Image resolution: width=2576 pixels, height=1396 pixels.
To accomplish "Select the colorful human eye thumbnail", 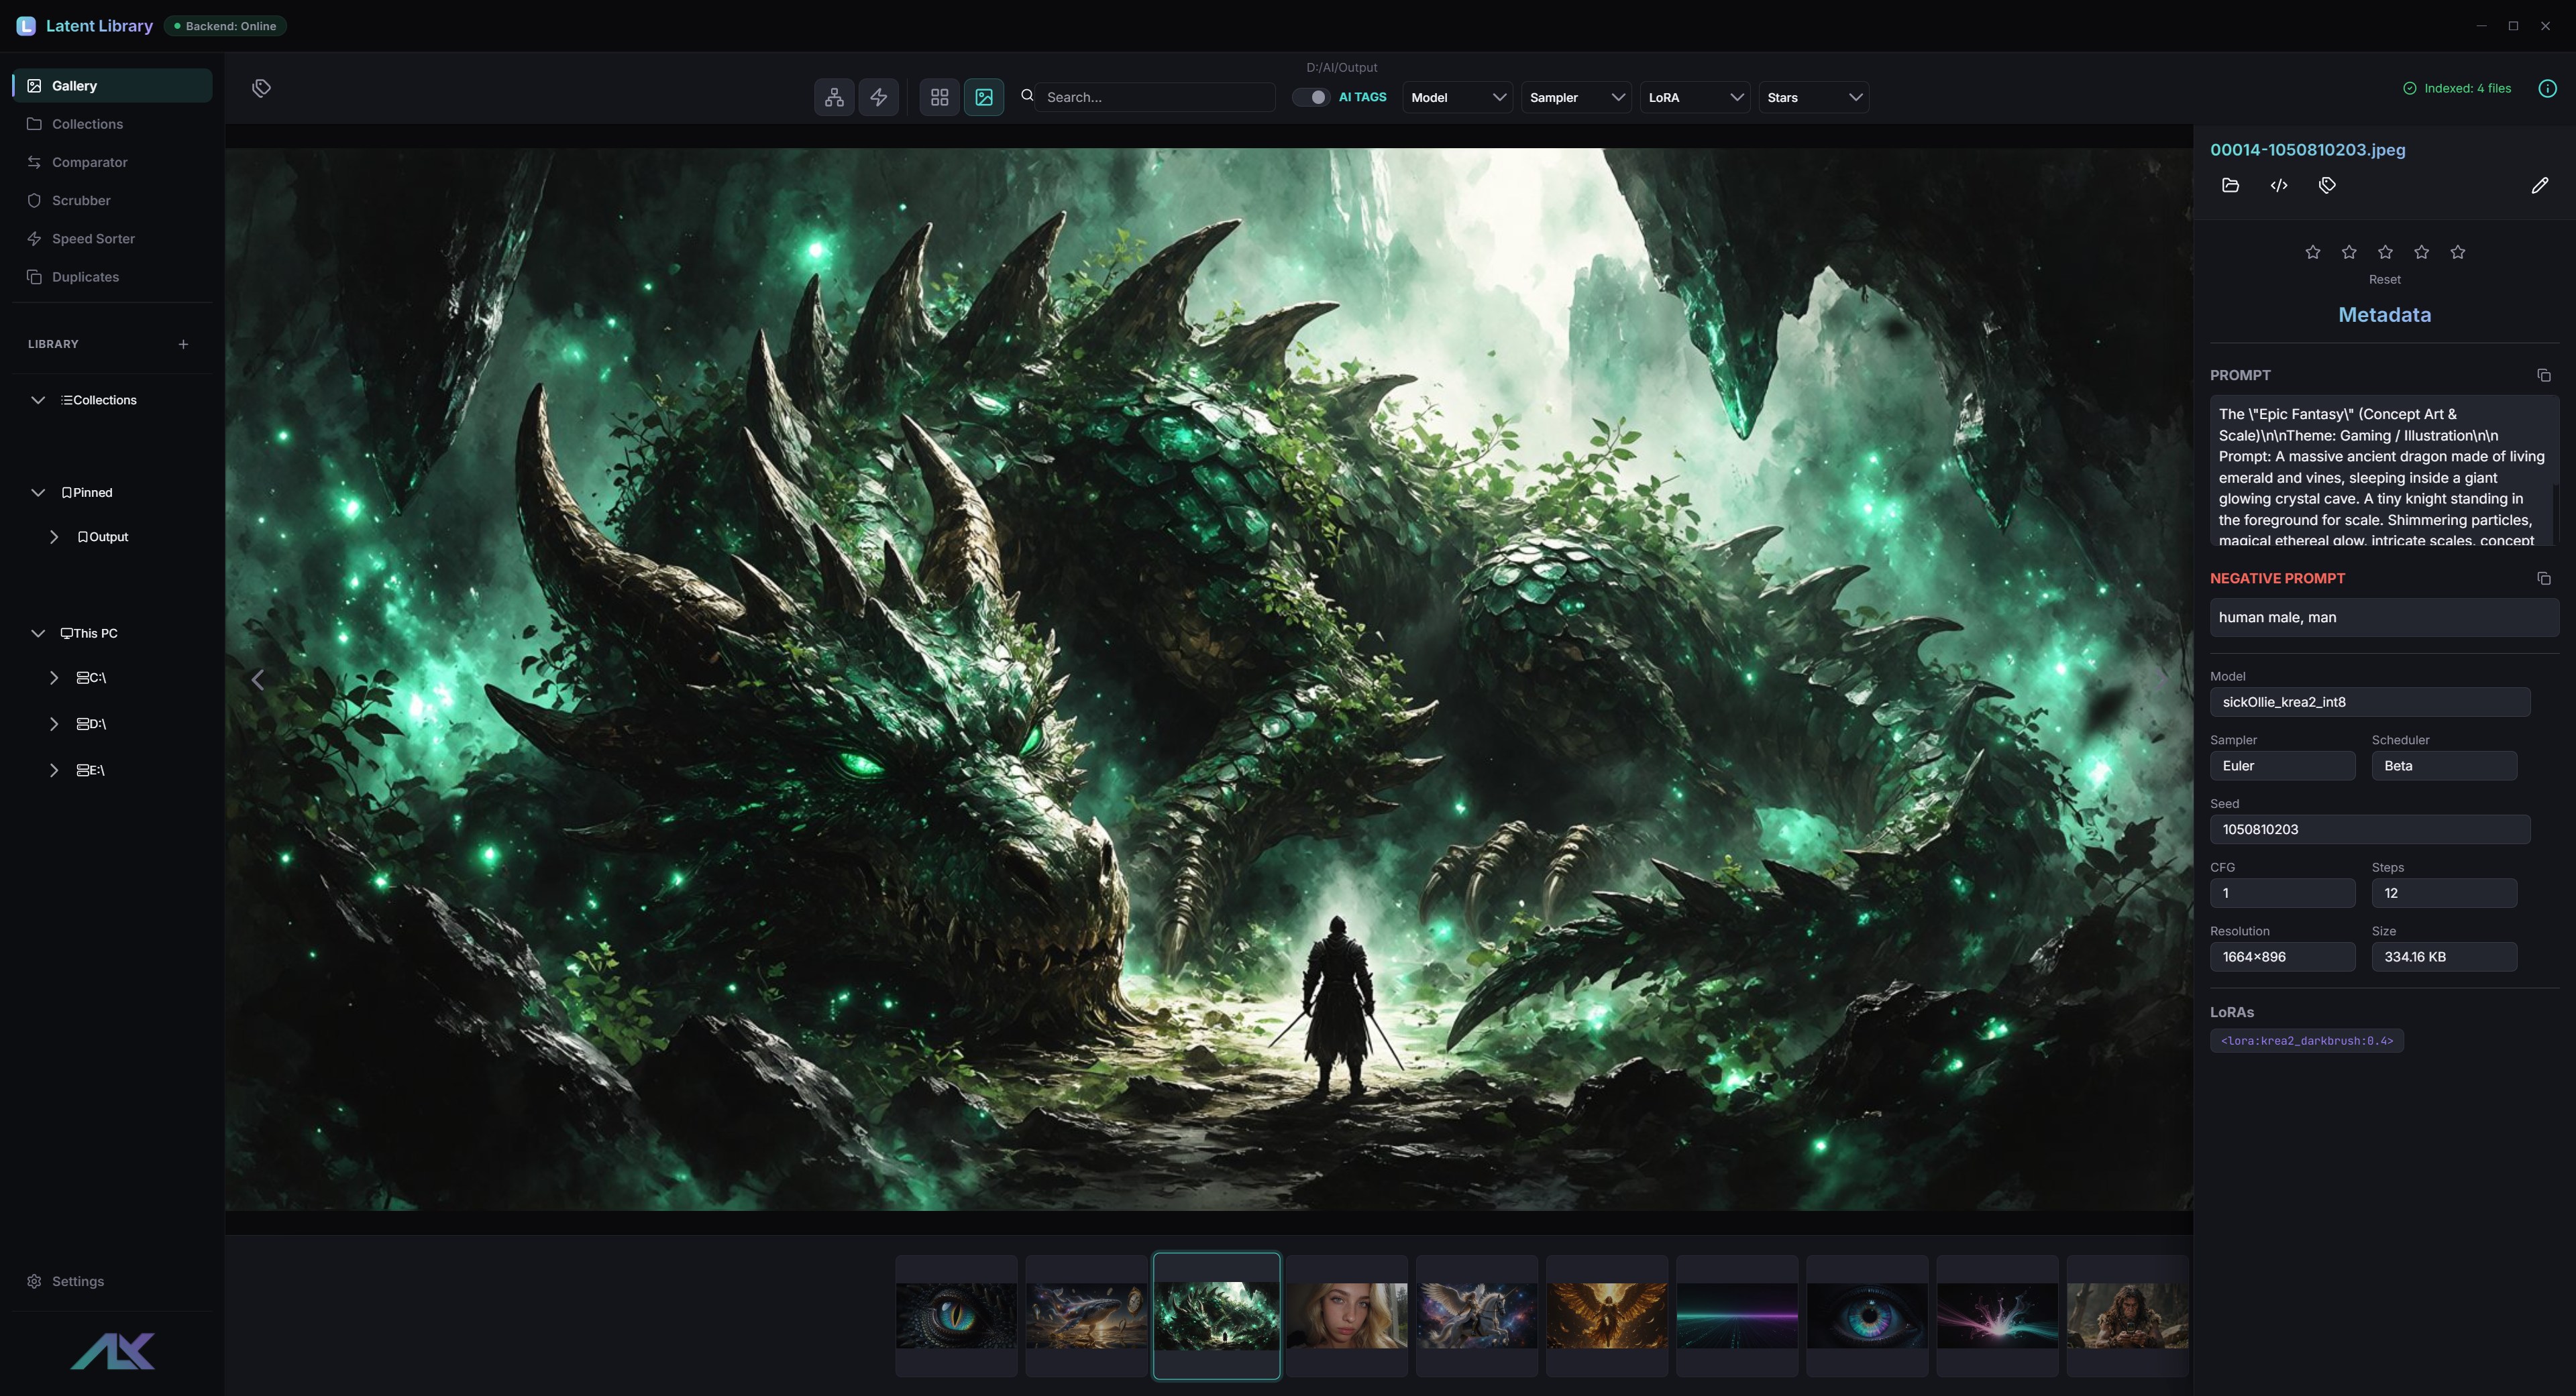I will point(1867,1316).
